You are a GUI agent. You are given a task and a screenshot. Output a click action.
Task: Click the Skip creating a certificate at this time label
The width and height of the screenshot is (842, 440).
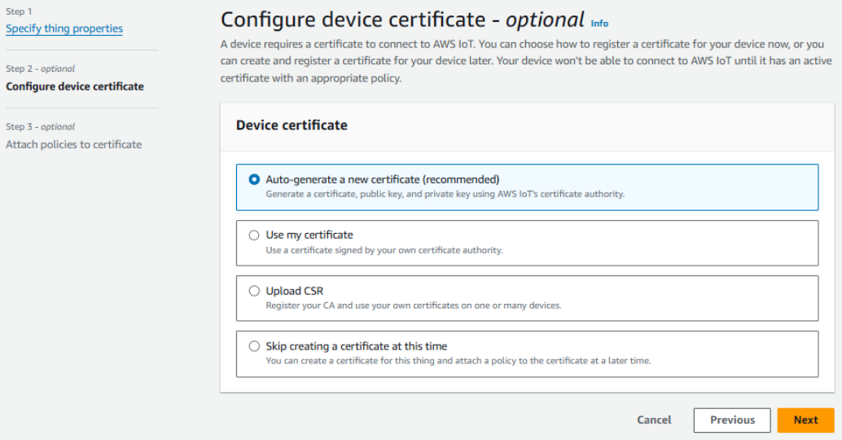click(x=356, y=345)
